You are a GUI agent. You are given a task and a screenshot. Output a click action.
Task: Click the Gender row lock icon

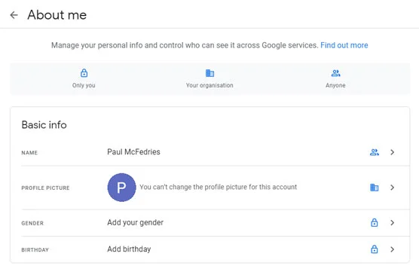[x=374, y=222]
